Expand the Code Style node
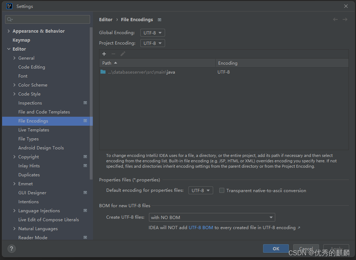Viewport: 356px width, 260px height. (x=14, y=94)
